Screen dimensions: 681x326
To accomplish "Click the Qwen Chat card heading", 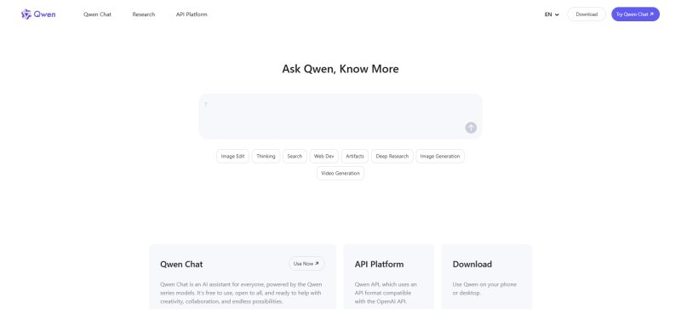I will click(x=181, y=265).
